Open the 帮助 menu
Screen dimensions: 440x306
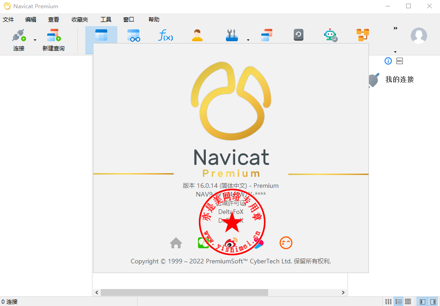tap(154, 20)
